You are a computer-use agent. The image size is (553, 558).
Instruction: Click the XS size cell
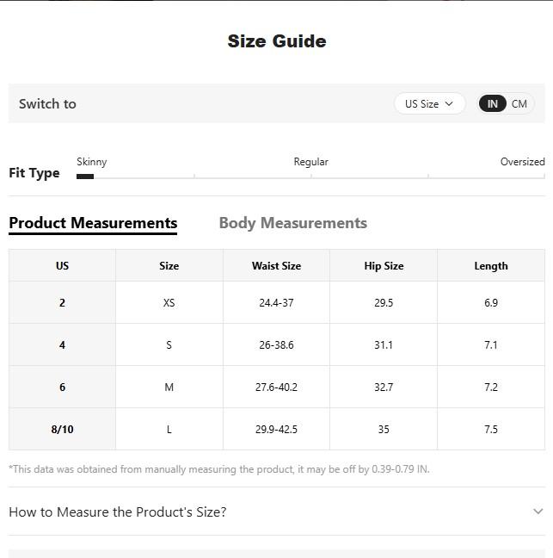(169, 303)
